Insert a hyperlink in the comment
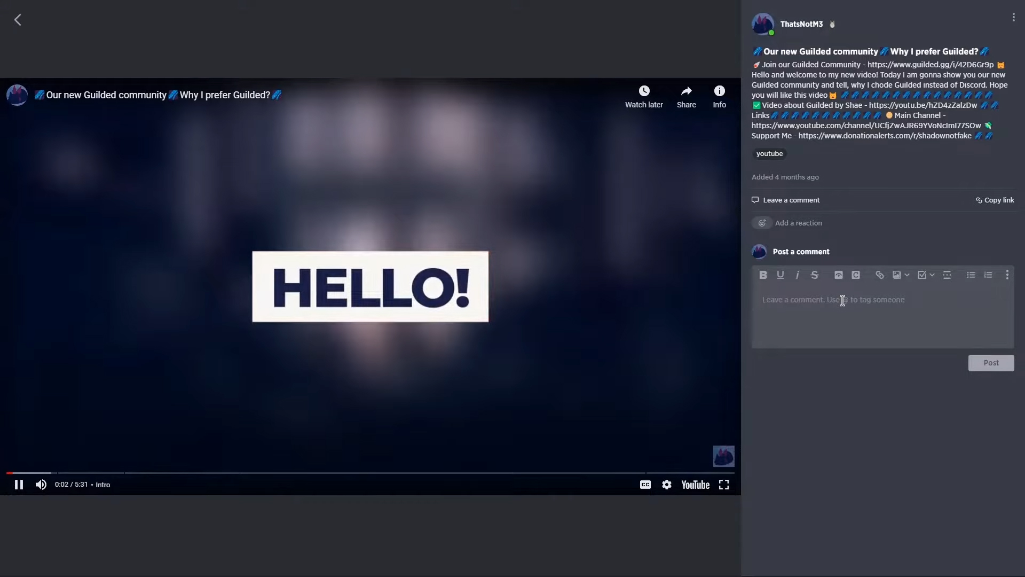Image resolution: width=1025 pixels, height=577 pixels. tap(879, 275)
